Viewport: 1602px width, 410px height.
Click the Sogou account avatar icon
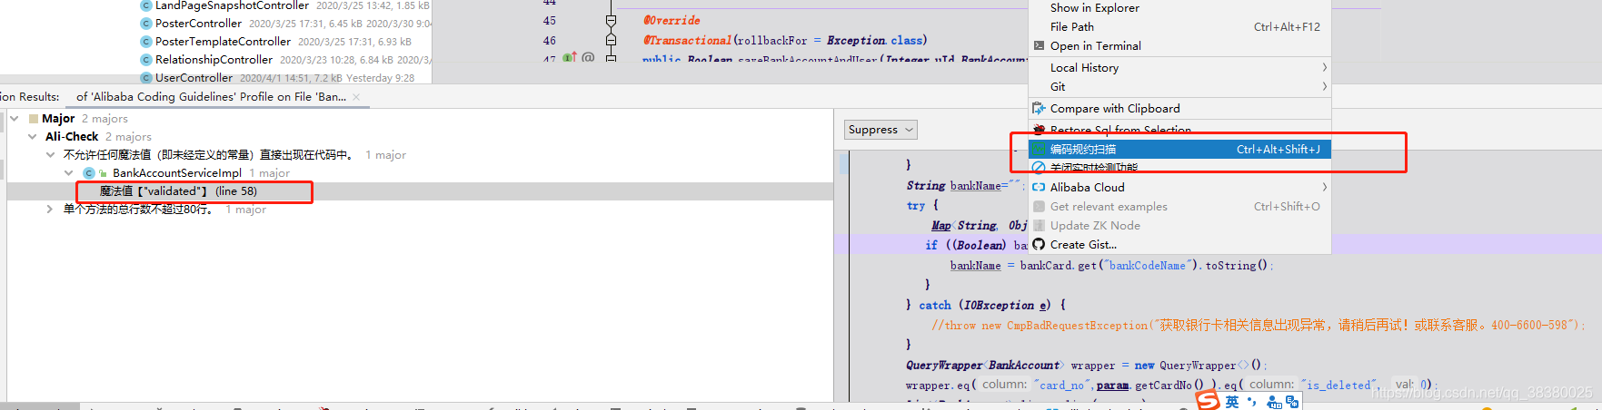pyautogui.click(x=1275, y=402)
